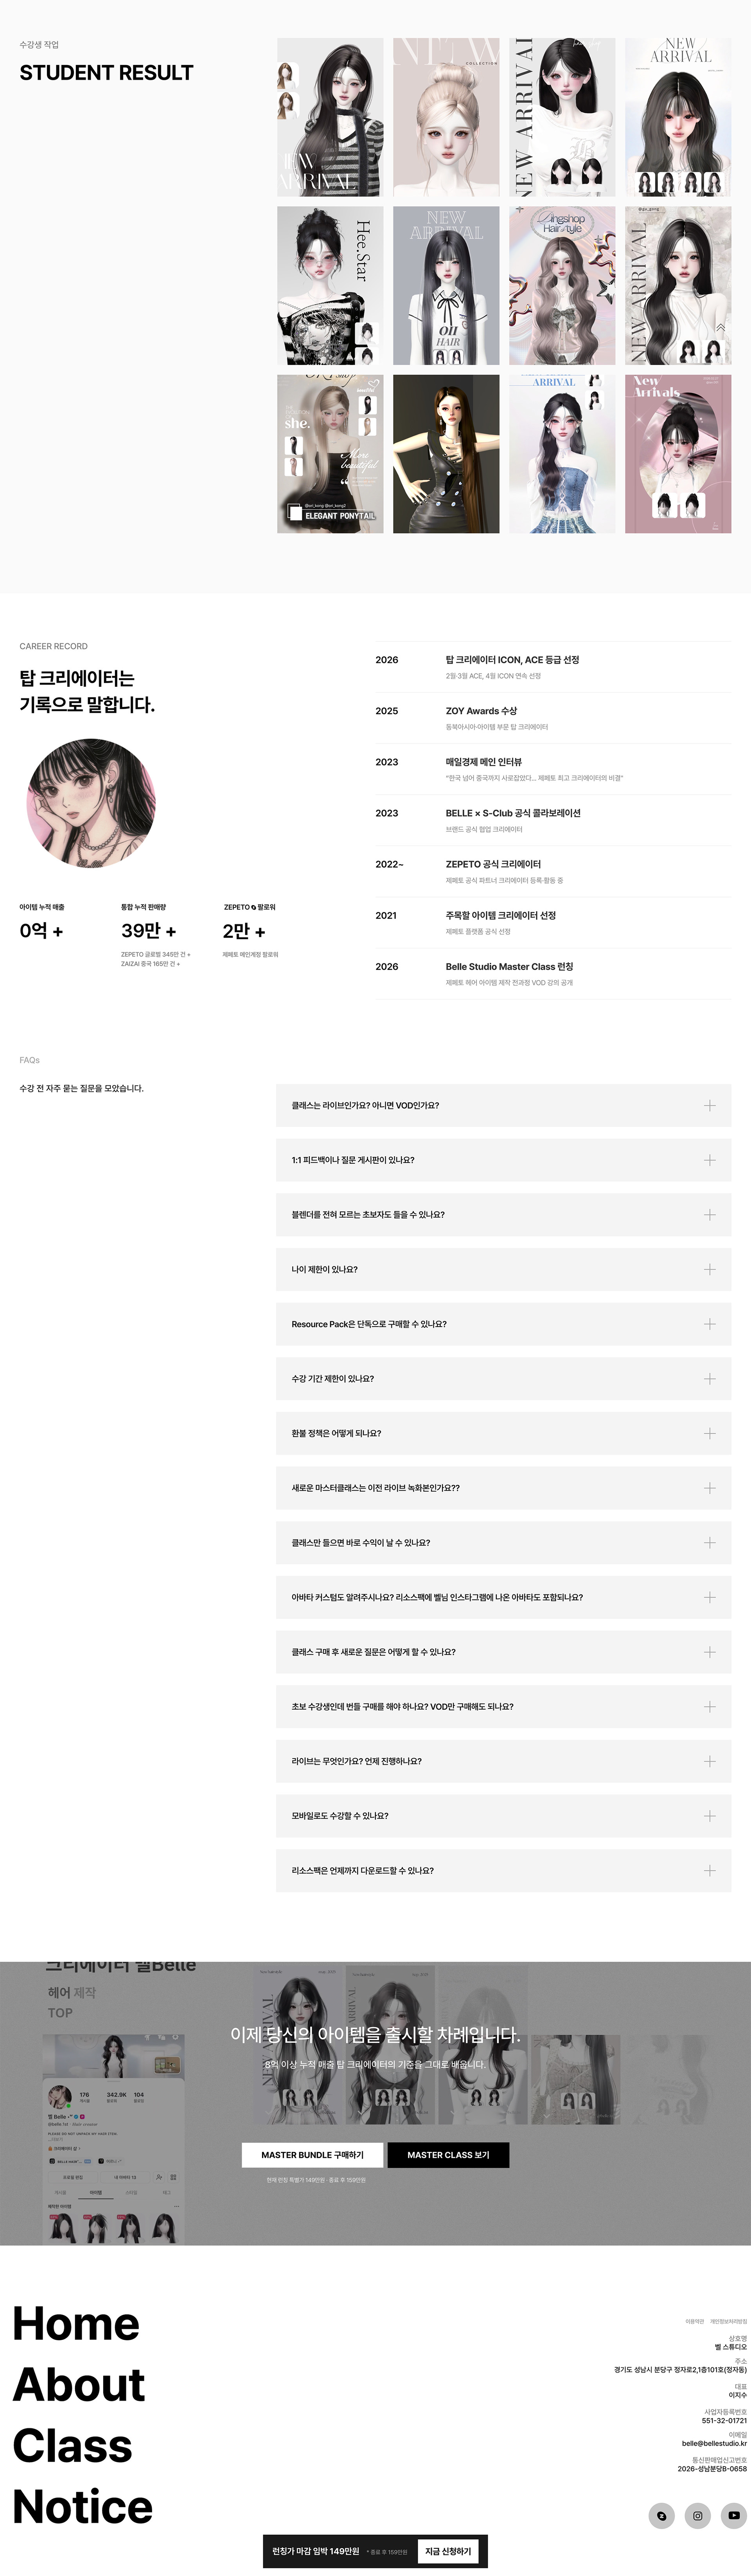Viewport: 751px width, 2576px height.
Task: Click 지금 신청하기 in the bottom banner
Action: click(x=448, y=2551)
